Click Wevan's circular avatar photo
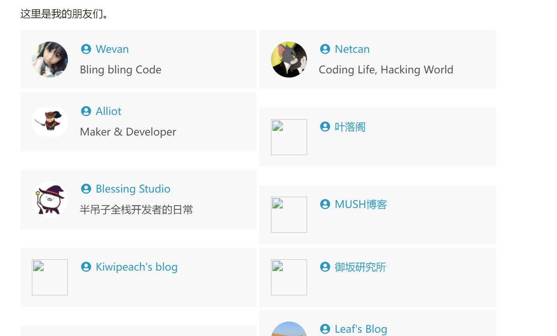557x336 pixels. click(x=50, y=59)
